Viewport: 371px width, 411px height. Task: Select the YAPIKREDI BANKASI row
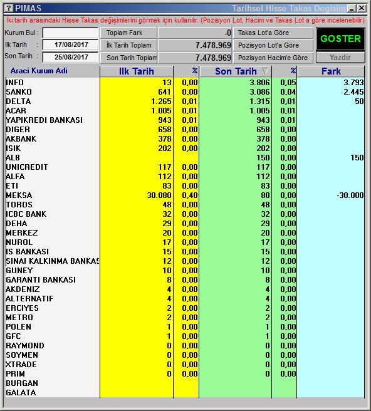point(185,120)
